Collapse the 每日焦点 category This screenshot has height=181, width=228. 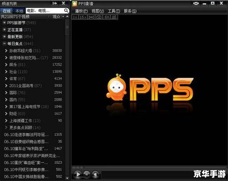pos(4,43)
